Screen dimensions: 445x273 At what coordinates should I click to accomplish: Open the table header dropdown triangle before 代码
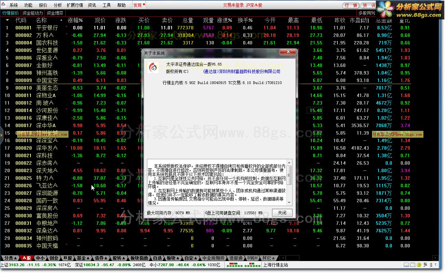pos(7,20)
